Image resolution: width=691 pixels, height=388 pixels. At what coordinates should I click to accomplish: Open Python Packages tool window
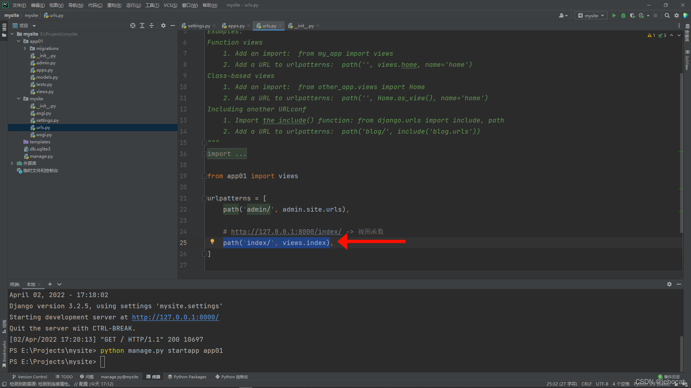tap(187, 377)
